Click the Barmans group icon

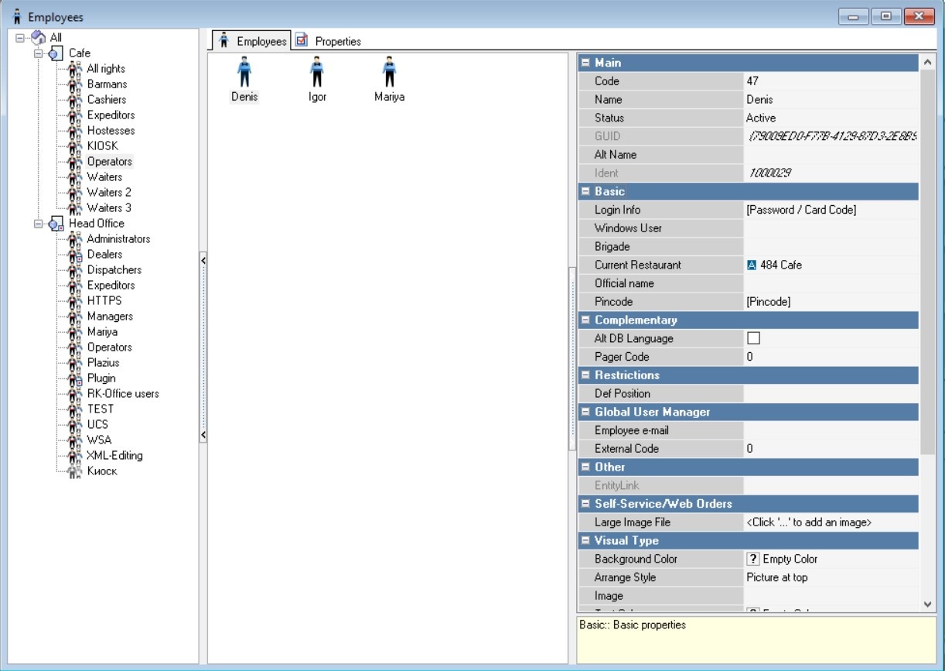click(75, 84)
